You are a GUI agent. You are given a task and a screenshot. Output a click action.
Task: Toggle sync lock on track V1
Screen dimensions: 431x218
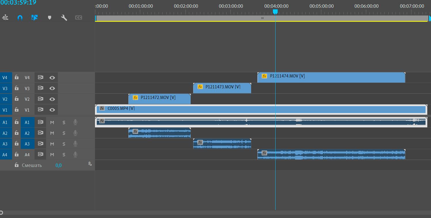40,110
